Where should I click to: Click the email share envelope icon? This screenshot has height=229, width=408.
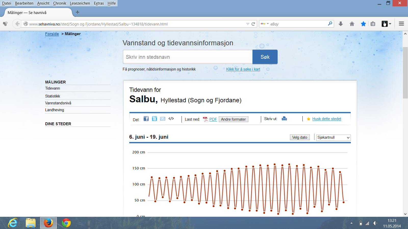click(x=163, y=119)
